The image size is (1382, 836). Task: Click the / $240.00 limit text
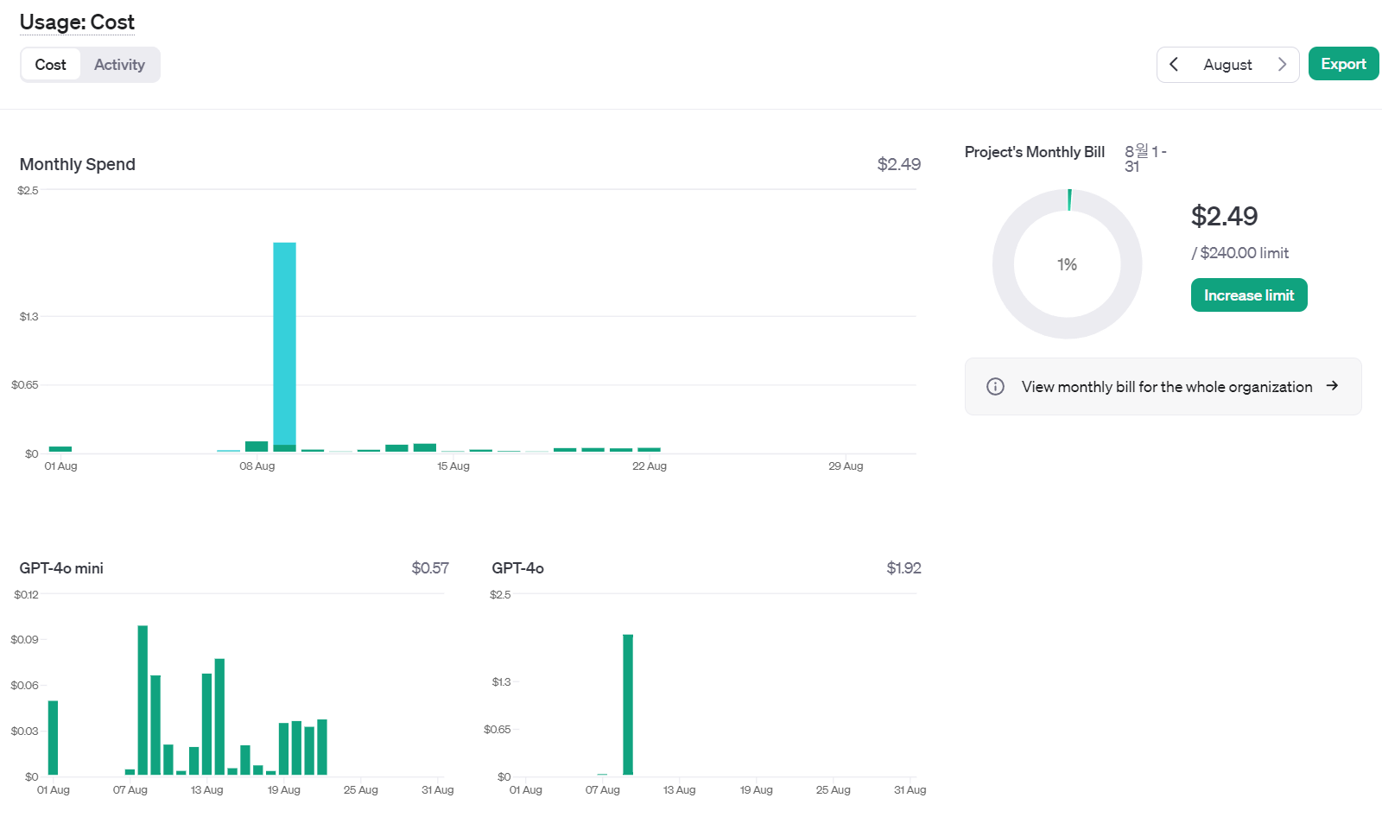pyautogui.click(x=1240, y=253)
